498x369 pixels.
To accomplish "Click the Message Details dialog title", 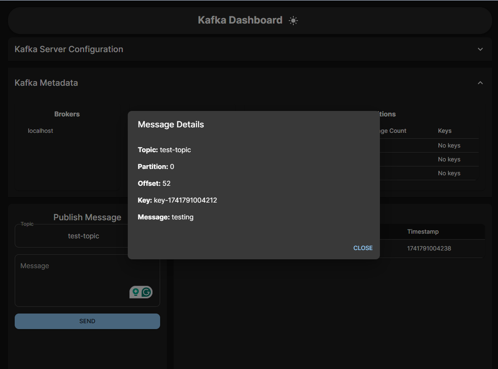I will 171,124.
